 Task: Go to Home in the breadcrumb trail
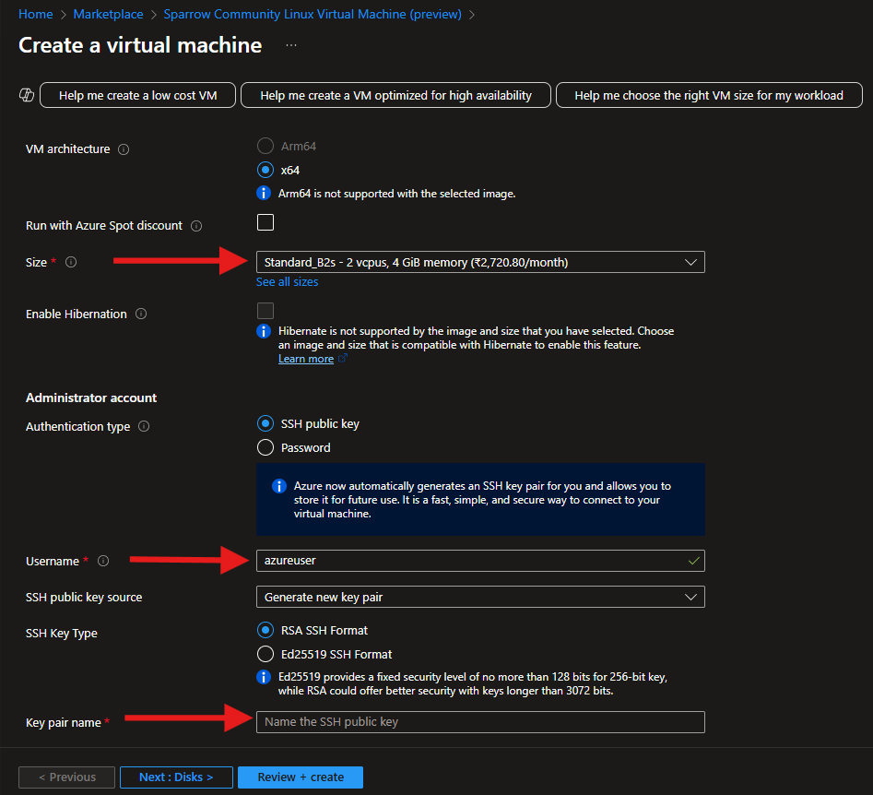coord(35,14)
